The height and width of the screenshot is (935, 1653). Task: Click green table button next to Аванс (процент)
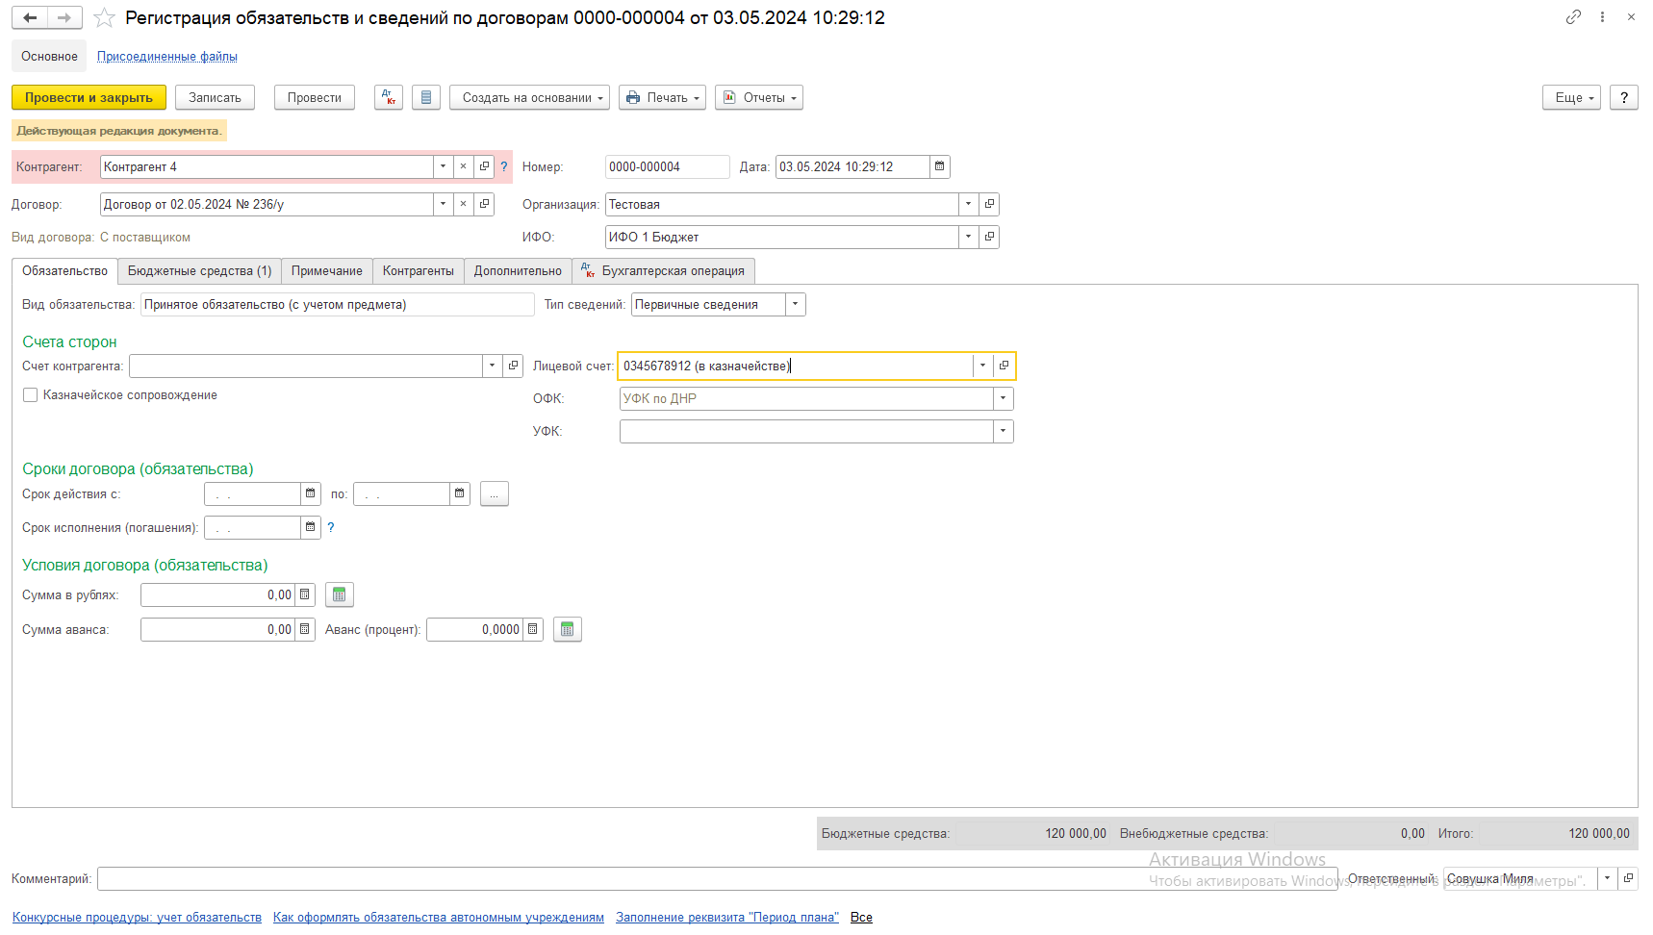[568, 629]
